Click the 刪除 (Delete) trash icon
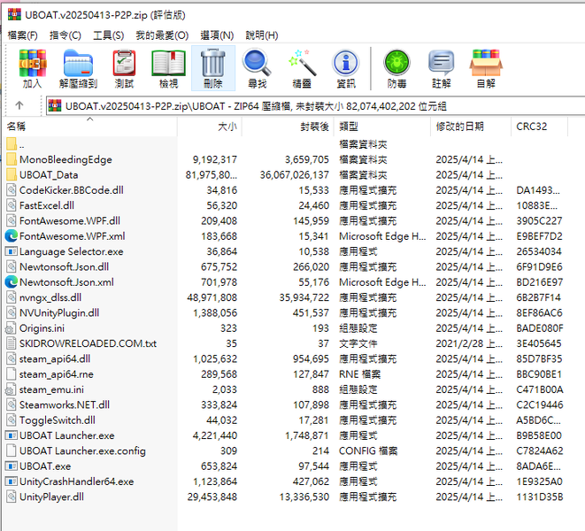The height and width of the screenshot is (531, 585). click(x=213, y=68)
